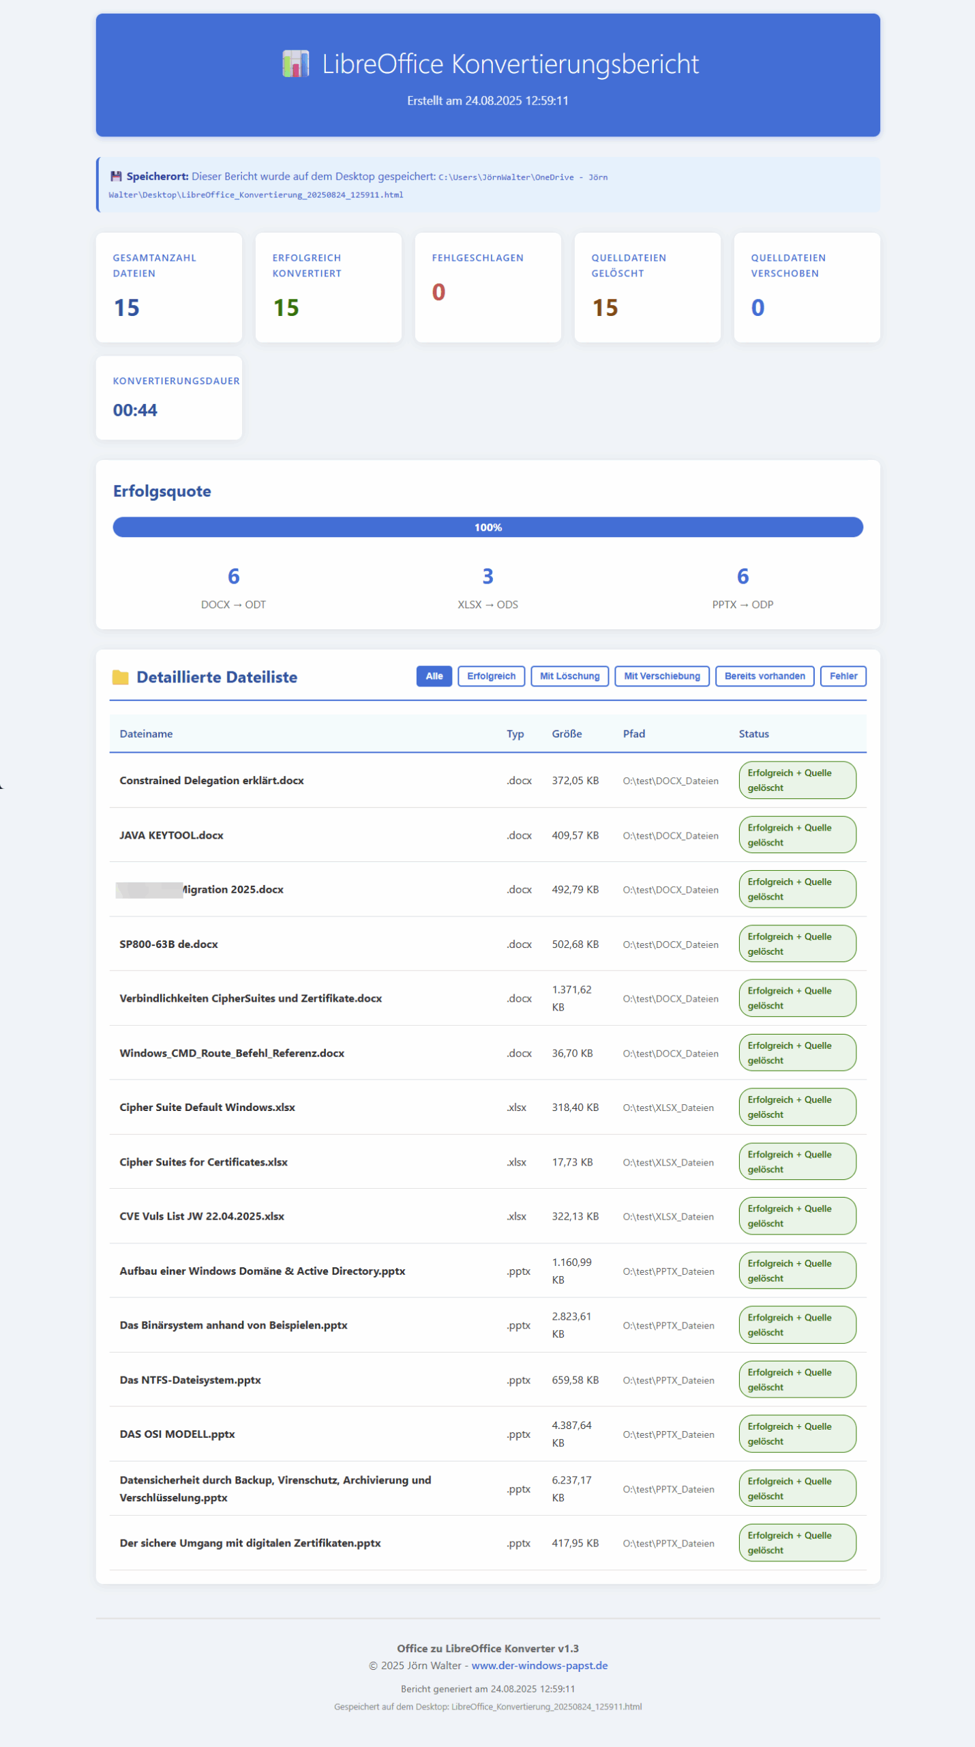This screenshot has width=975, height=1747.
Task: Click the folder icon beside Detaillierte Dateiliste
Action: click(x=121, y=677)
